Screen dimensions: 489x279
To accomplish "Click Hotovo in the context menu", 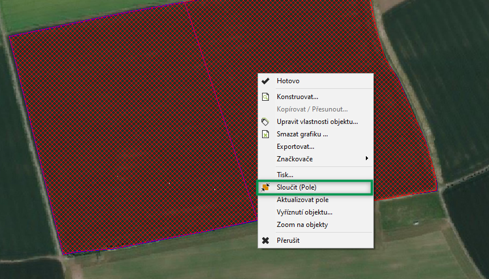I will [x=315, y=81].
